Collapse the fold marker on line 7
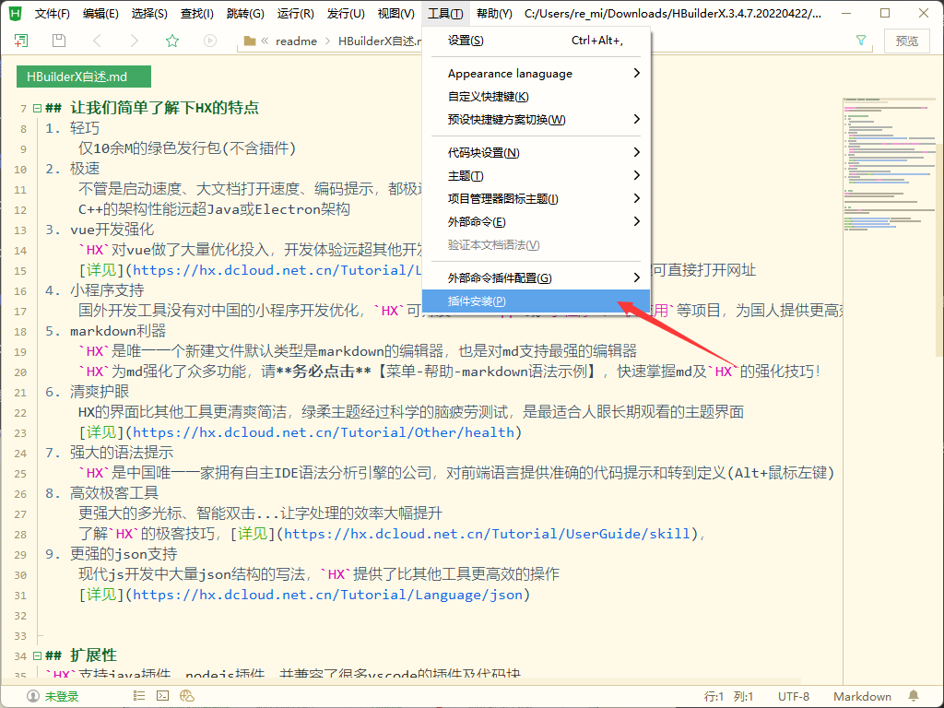The width and height of the screenshot is (944, 708). [37, 108]
